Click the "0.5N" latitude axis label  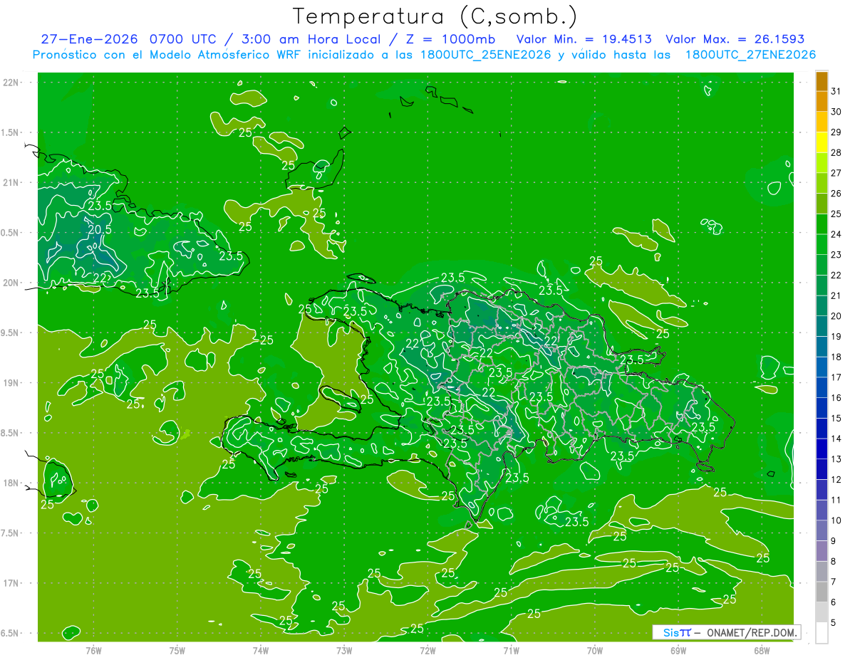[x=11, y=233]
